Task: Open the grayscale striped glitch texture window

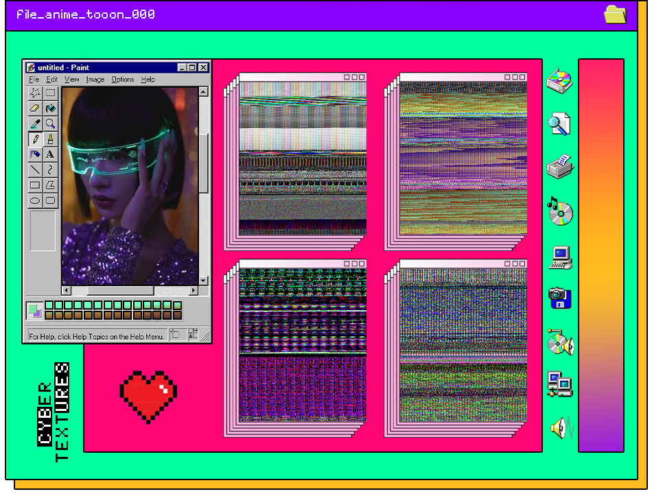Action: pos(302,154)
